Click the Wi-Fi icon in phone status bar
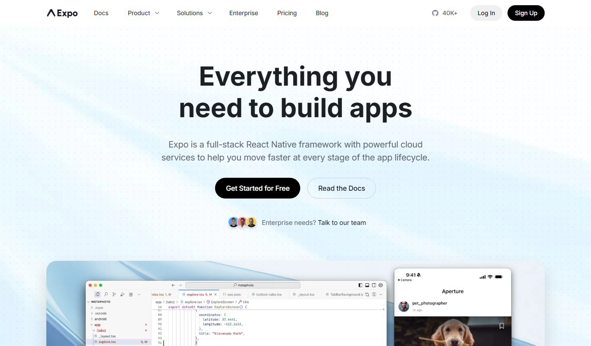The height and width of the screenshot is (346, 591). (x=490, y=277)
